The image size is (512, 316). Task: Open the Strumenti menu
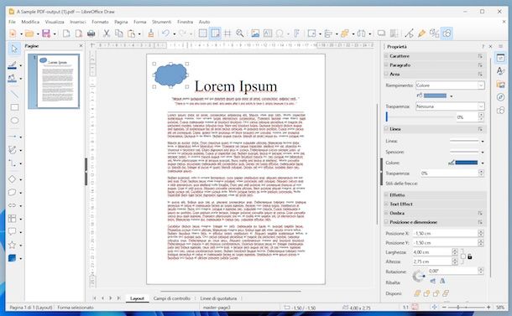[x=161, y=22]
